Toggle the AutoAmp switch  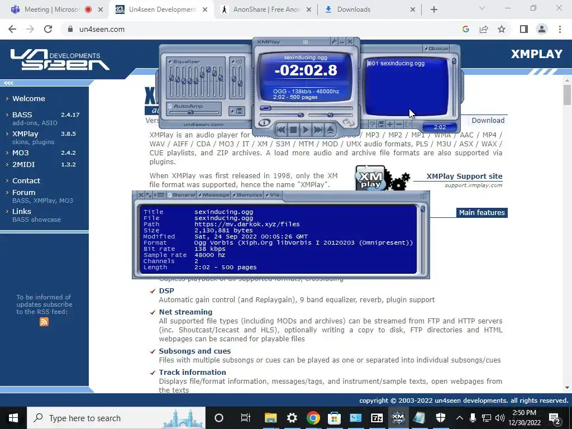point(170,106)
